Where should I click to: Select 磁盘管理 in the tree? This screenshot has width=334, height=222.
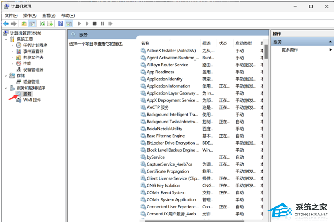click(31, 82)
